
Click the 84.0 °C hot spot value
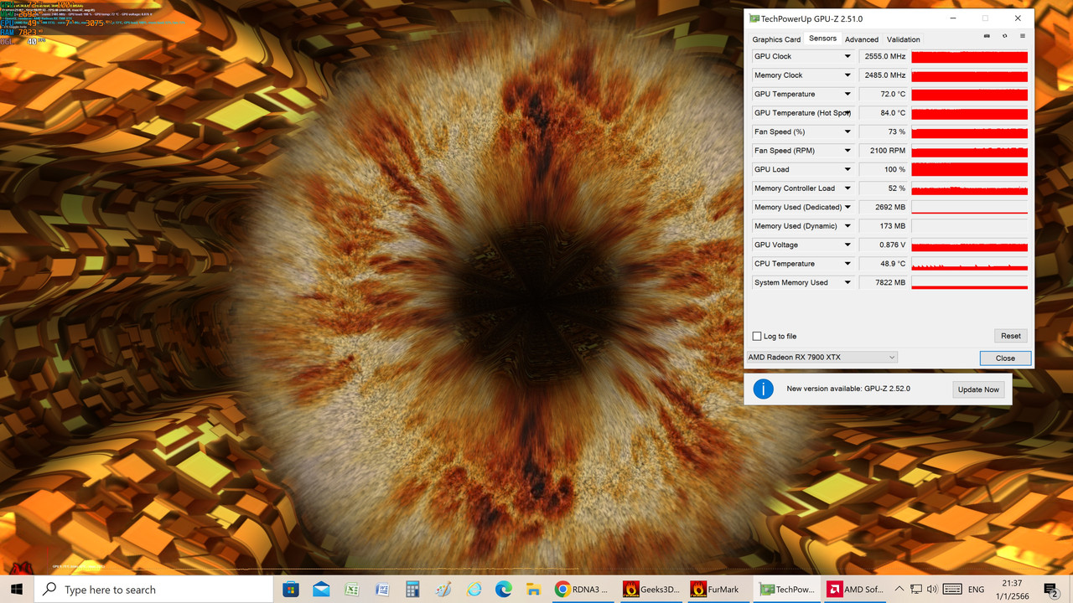point(884,113)
